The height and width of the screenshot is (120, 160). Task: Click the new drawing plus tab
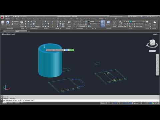[29, 31]
